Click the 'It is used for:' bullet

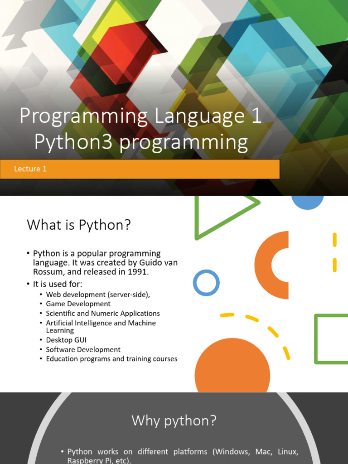pos(58,284)
